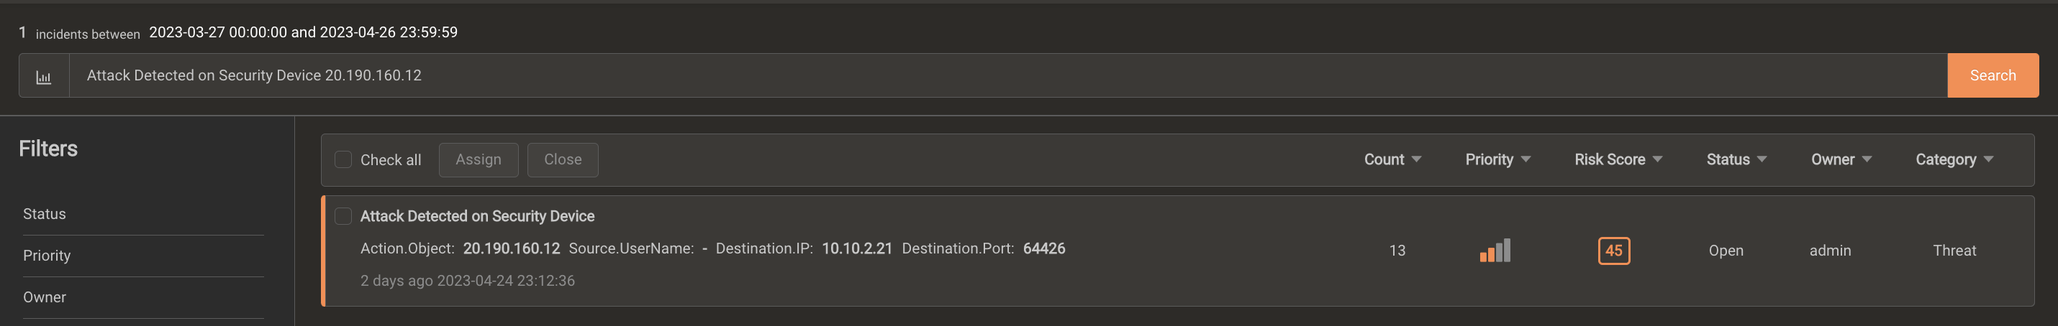Image resolution: width=2058 pixels, height=326 pixels.
Task: Click the incidents date range text
Action: (x=303, y=33)
